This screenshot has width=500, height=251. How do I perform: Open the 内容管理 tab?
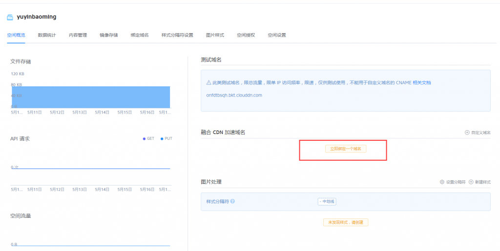coord(78,35)
